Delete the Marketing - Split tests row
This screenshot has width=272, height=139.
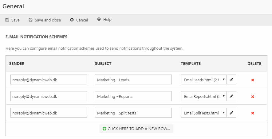coord(253,113)
